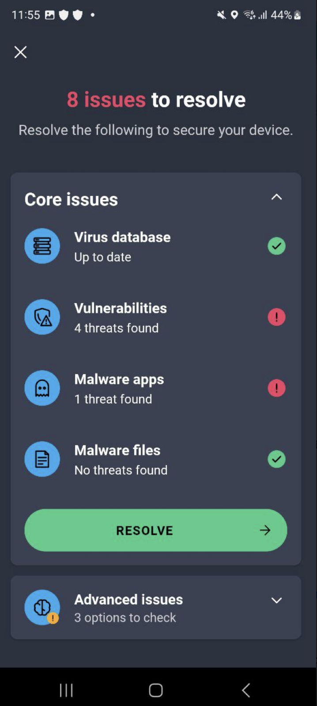Tap green checkmark beside Malware files
Viewport: 317px width, 706px height.
point(276,459)
